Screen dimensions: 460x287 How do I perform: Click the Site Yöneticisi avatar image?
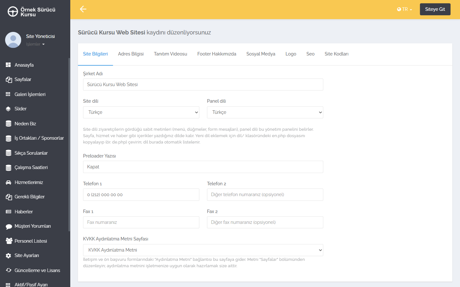(x=13, y=40)
